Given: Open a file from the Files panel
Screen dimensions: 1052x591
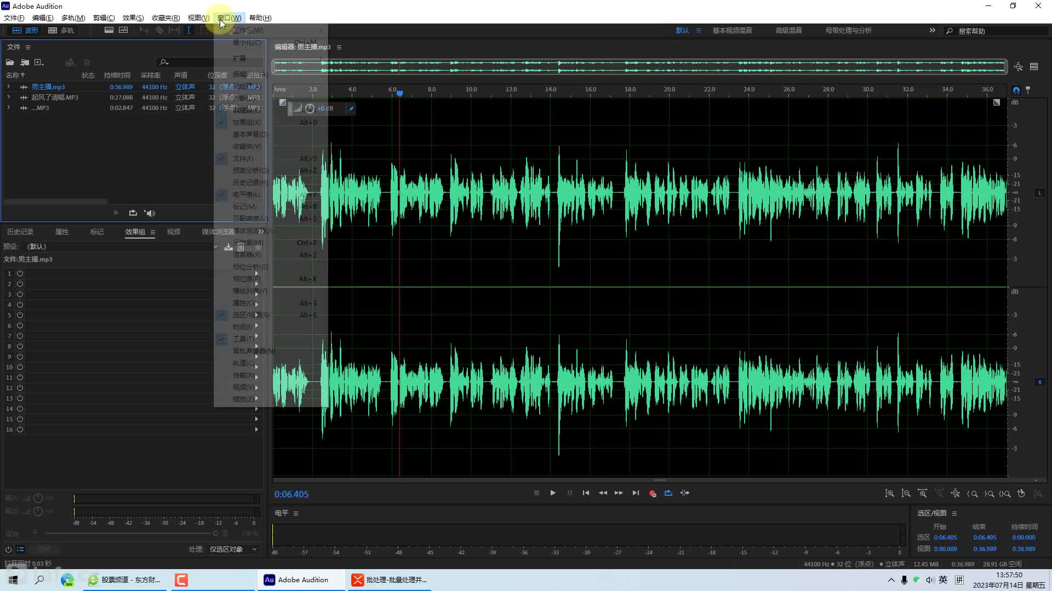Looking at the screenshot, I should click(x=10, y=62).
